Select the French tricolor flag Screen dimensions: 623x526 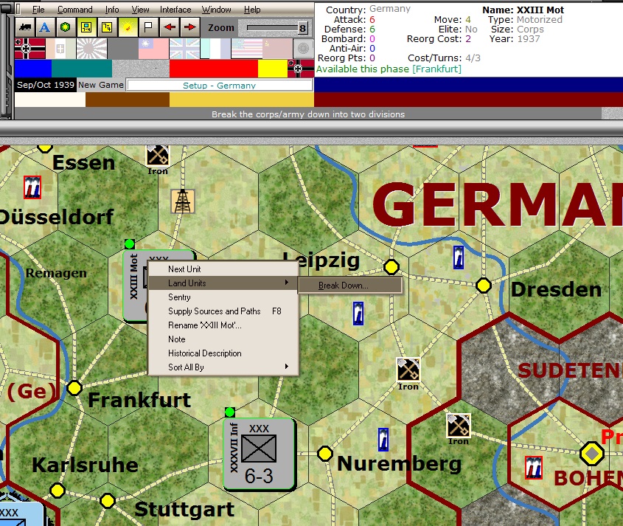[215, 49]
